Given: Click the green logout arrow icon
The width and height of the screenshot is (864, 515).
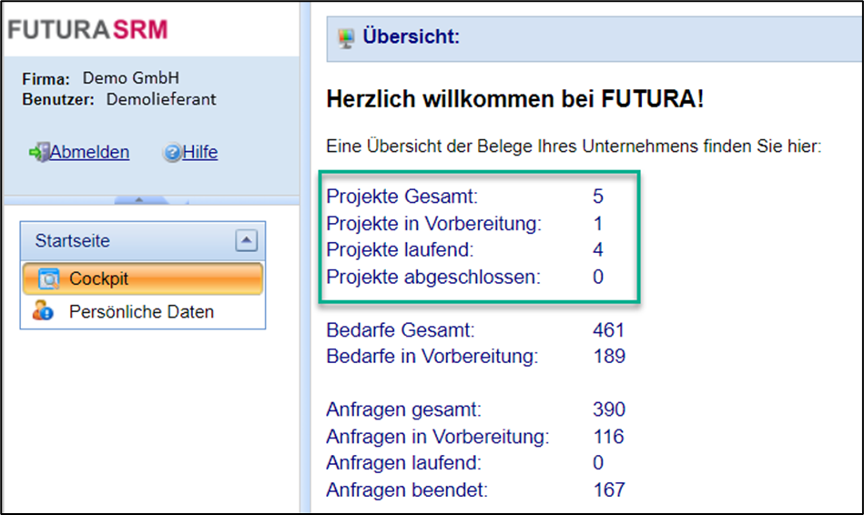Looking at the screenshot, I should tap(38, 153).
